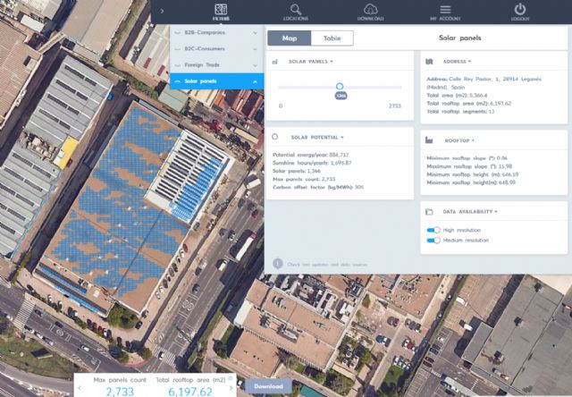
Task: Open the ROOFTOP section dropdown
Action: (x=459, y=140)
